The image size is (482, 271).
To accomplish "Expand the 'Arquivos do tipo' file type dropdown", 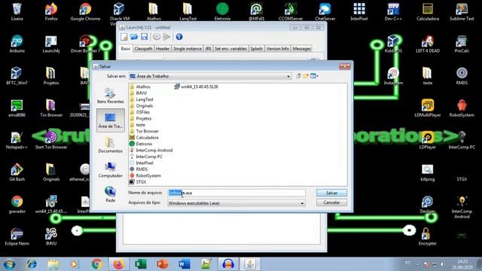I will click(302, 203).
